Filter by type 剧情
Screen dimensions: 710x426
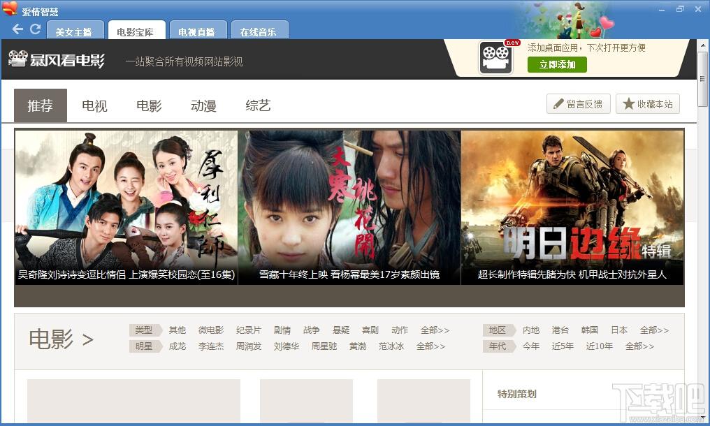click(282, 330)
